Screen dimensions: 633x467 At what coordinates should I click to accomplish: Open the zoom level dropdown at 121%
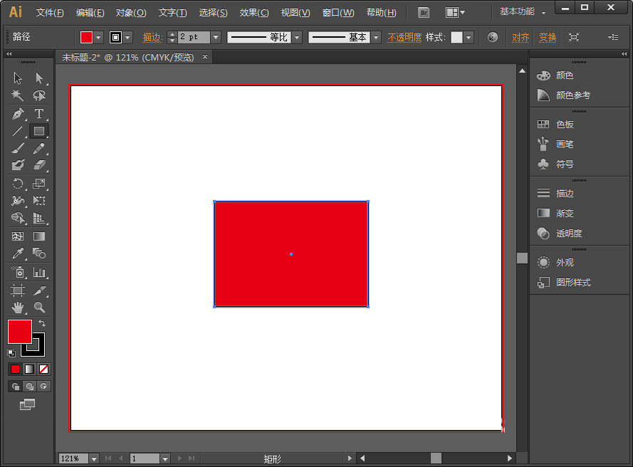tap(94, 458)
